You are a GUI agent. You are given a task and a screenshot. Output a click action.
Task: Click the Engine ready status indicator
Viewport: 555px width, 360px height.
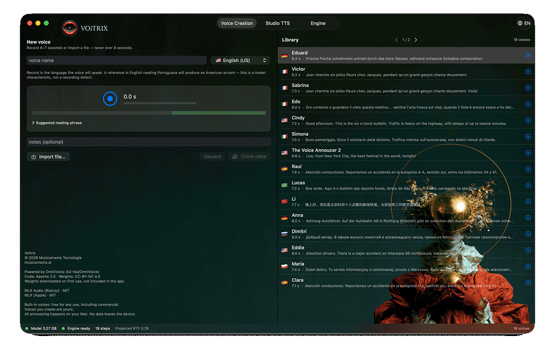pyautogui.click(x=76, y=329)
